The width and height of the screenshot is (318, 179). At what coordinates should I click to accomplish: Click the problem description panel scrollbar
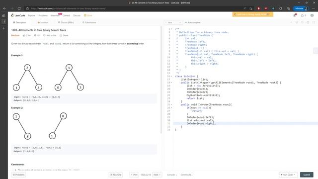[x=161, y=79]
